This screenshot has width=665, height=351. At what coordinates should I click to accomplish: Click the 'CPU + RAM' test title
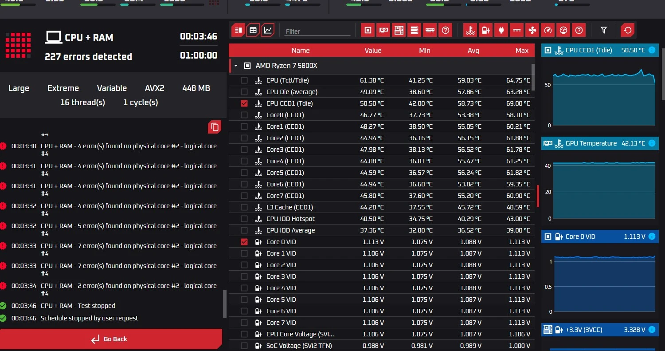tap(89, 37)
